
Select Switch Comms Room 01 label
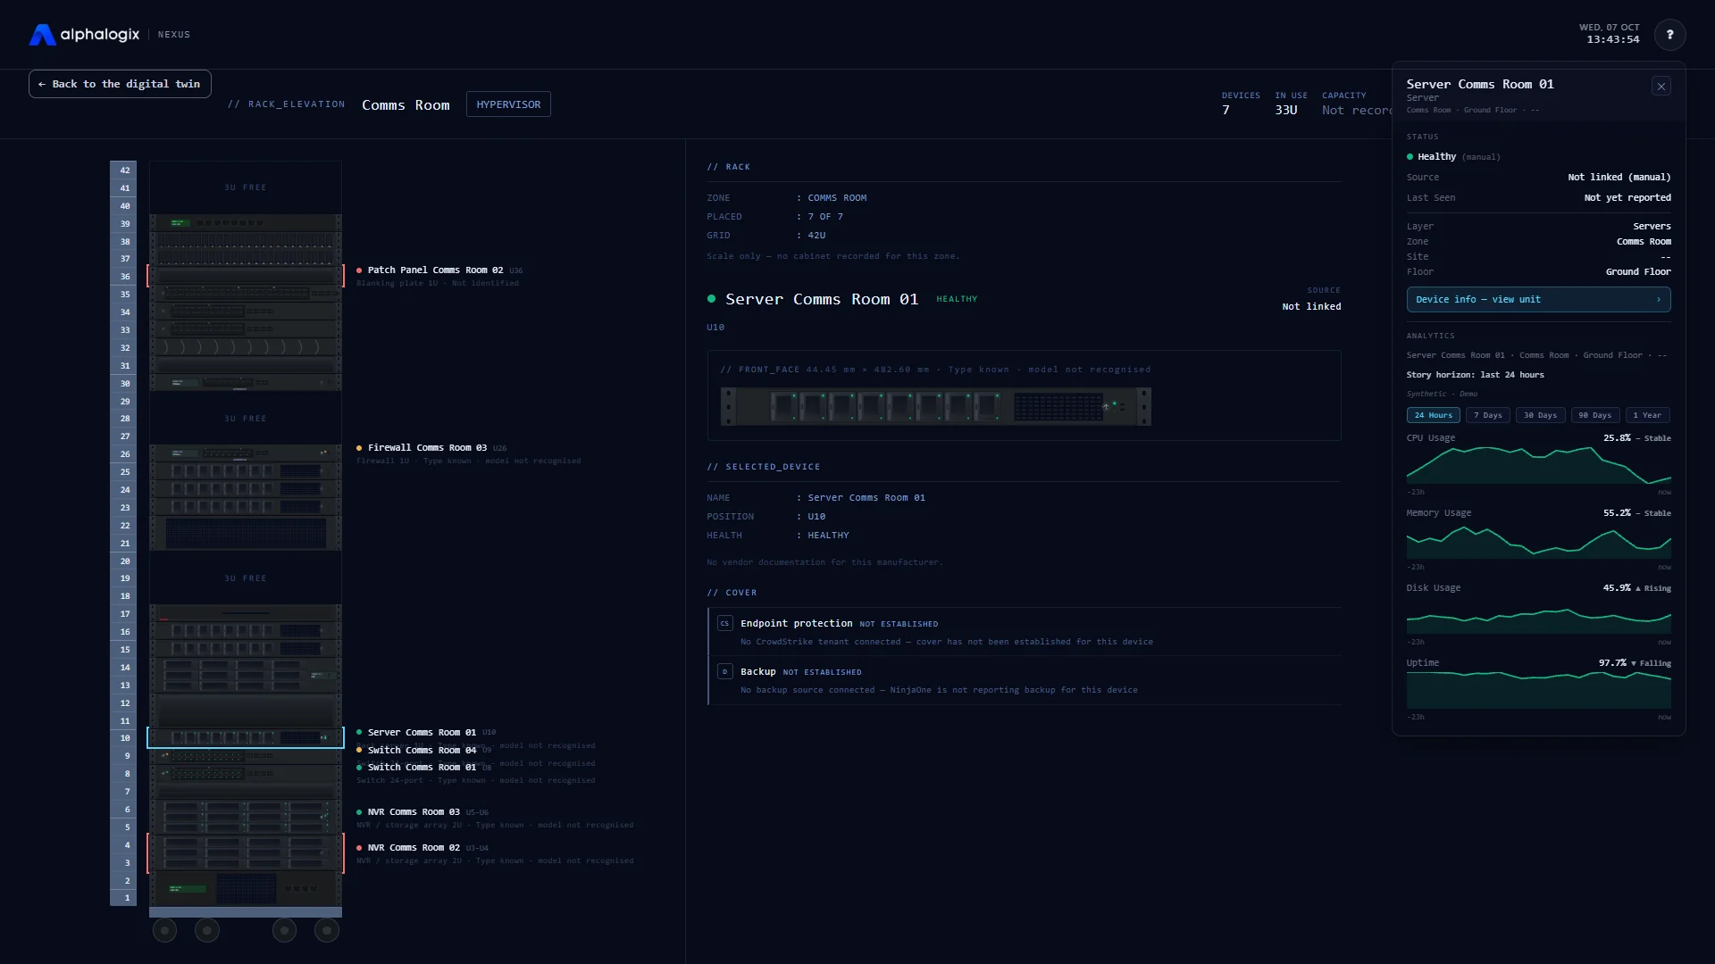(422, 768)
